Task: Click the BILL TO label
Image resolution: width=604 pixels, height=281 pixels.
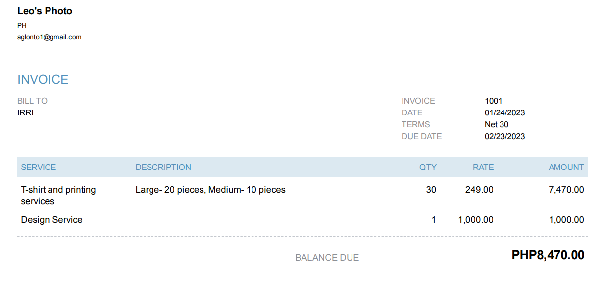Action: tap(33, 101)
